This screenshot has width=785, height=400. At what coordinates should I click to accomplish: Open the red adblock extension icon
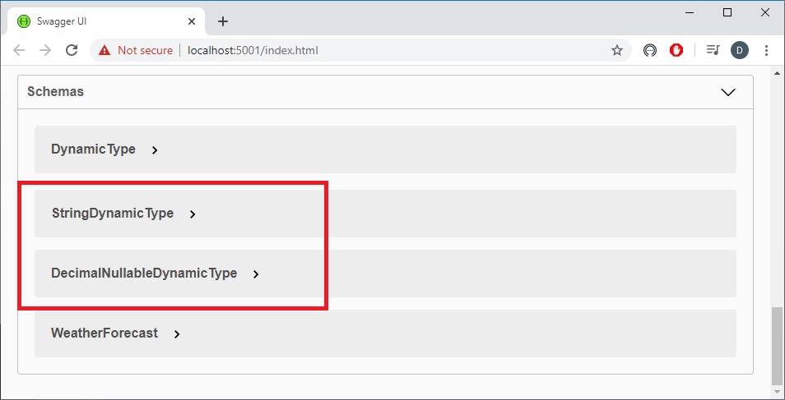pos(676,50)
